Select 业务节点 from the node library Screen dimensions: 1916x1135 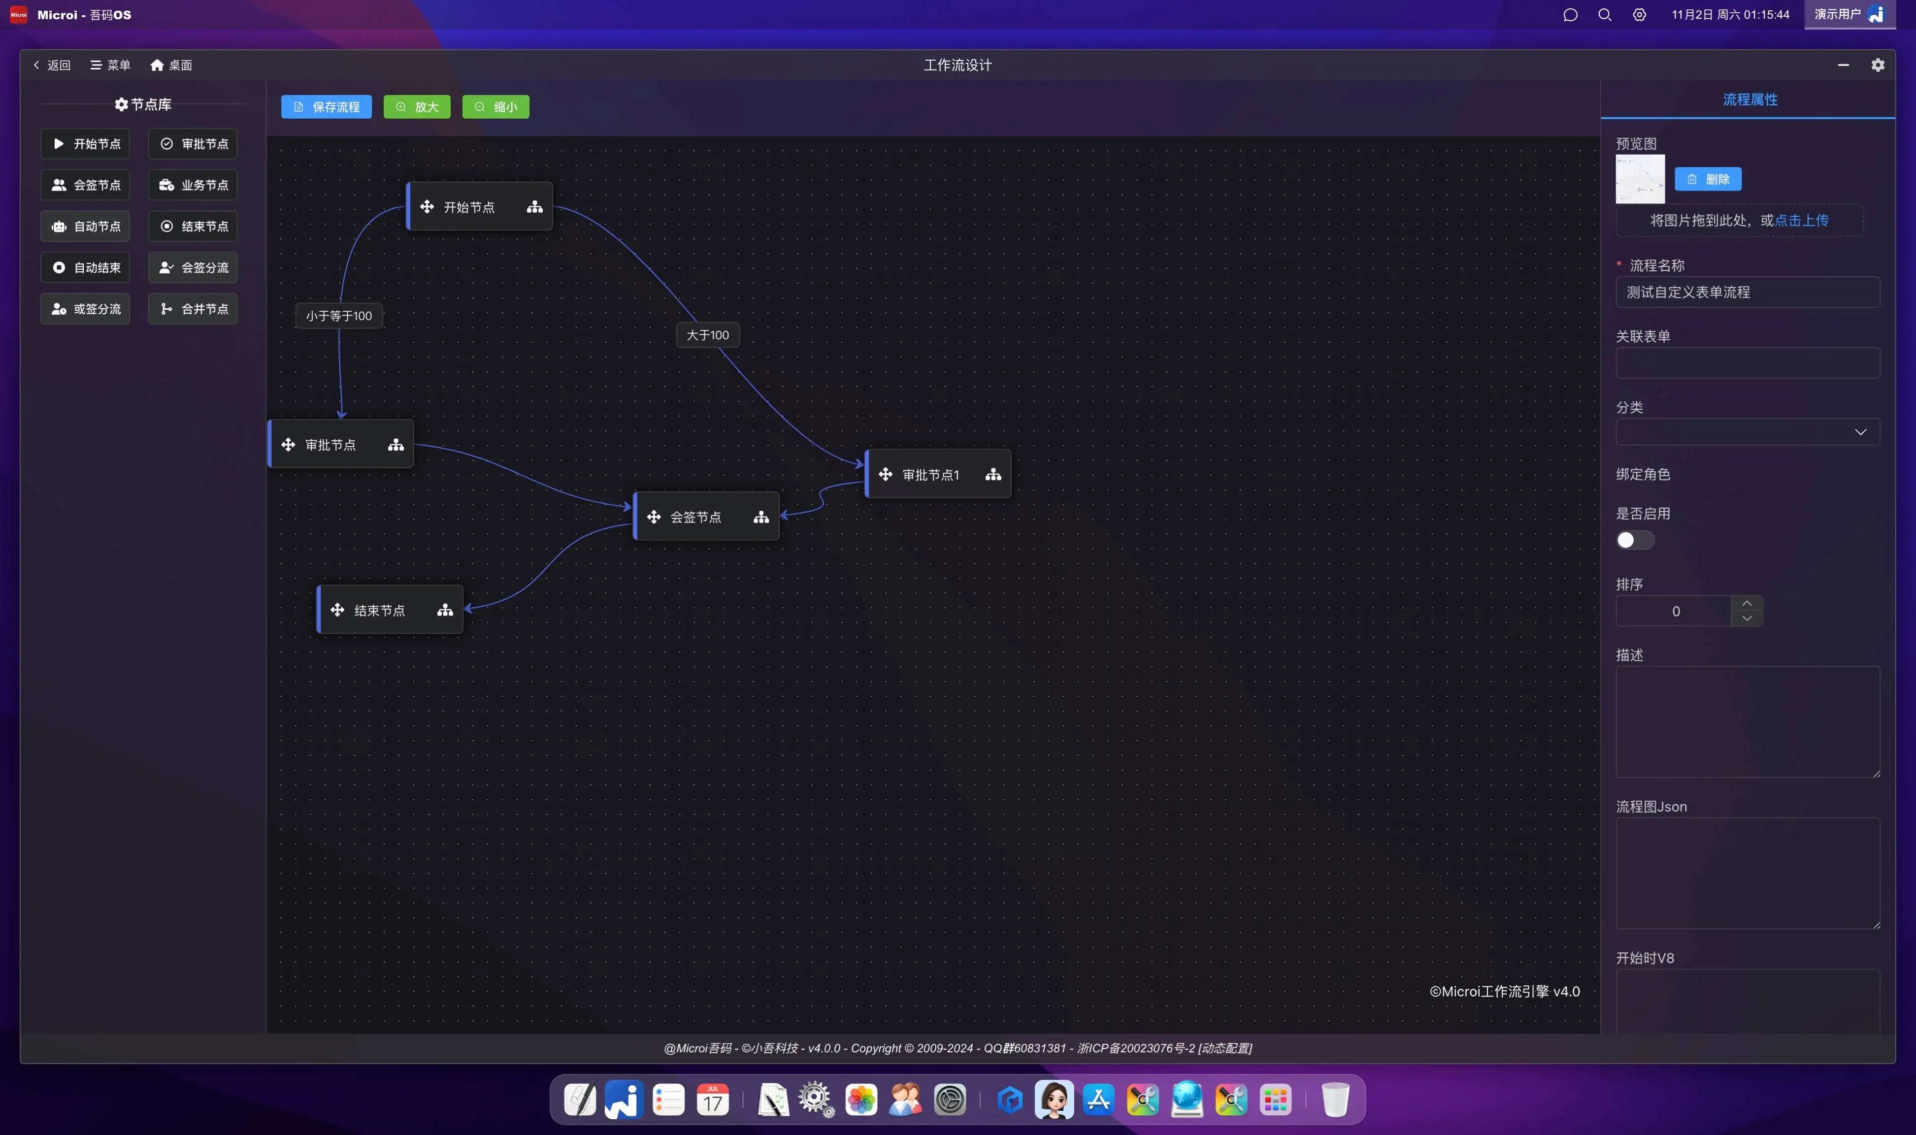tap(193, 185)
